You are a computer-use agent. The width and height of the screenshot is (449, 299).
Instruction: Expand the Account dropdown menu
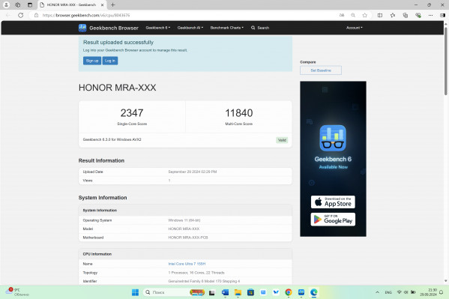(x=355, y=28)
